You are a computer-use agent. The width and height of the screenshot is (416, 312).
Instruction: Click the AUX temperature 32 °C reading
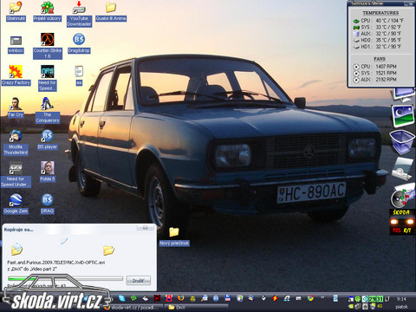click(x=388, y=34)
